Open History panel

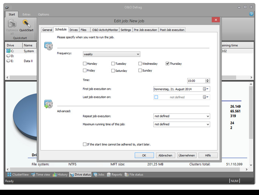60,175
